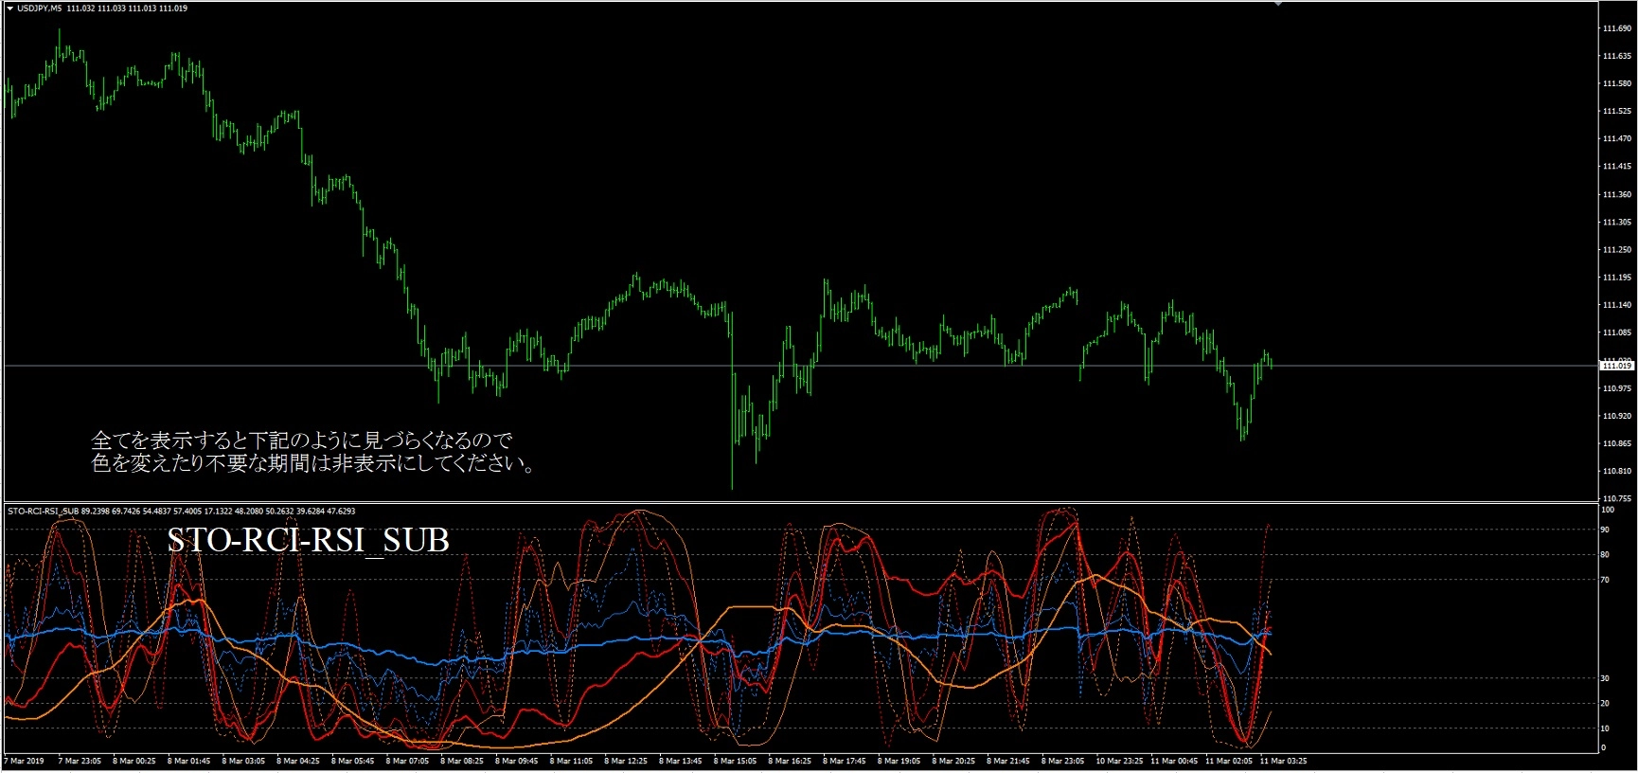Click the 8 Mar 00:25 time axis label

pyautogui.click(x=134, y=761)
